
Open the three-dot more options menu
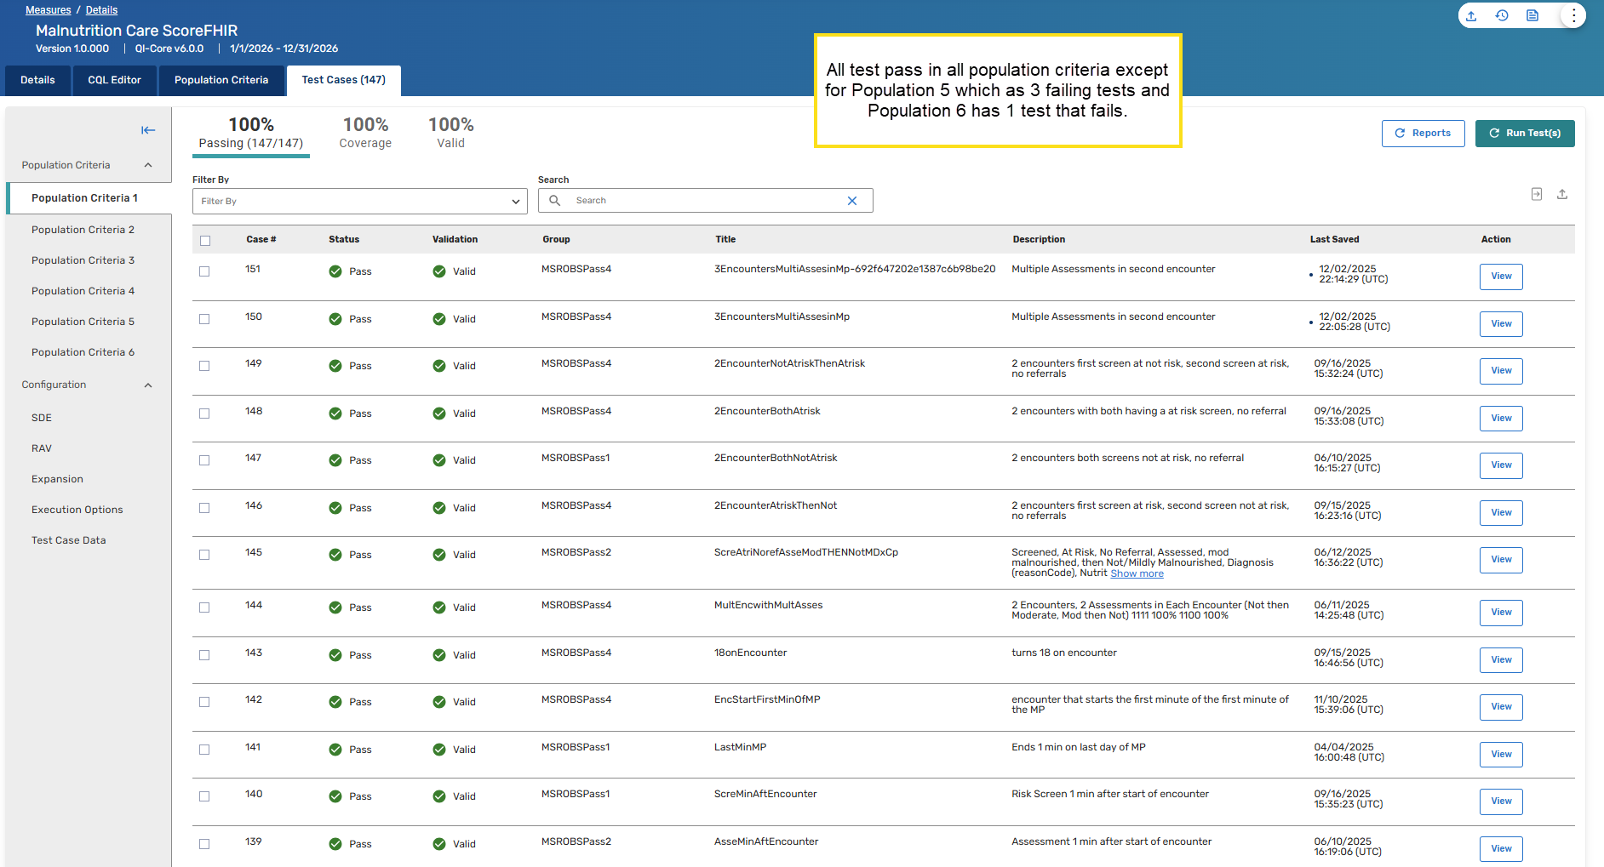click(x=1573, y=15)
